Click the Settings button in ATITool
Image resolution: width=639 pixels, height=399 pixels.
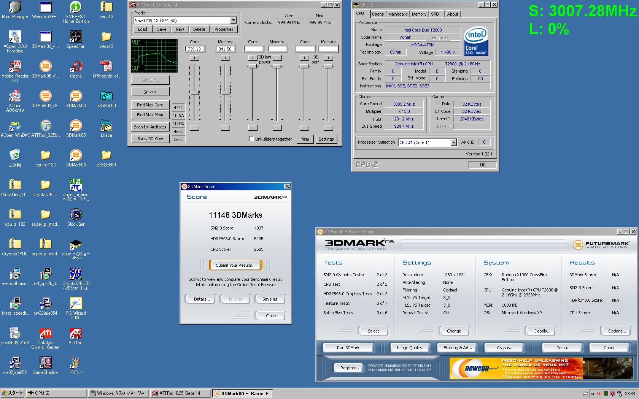point(326,139)
